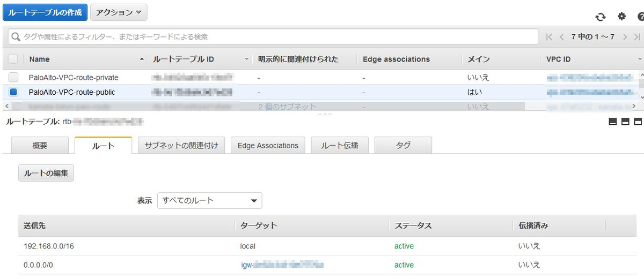Click the vertical scrollbar up arrow
The height and width of the screenshot is (279, 644).
click(x=641, y=74)
